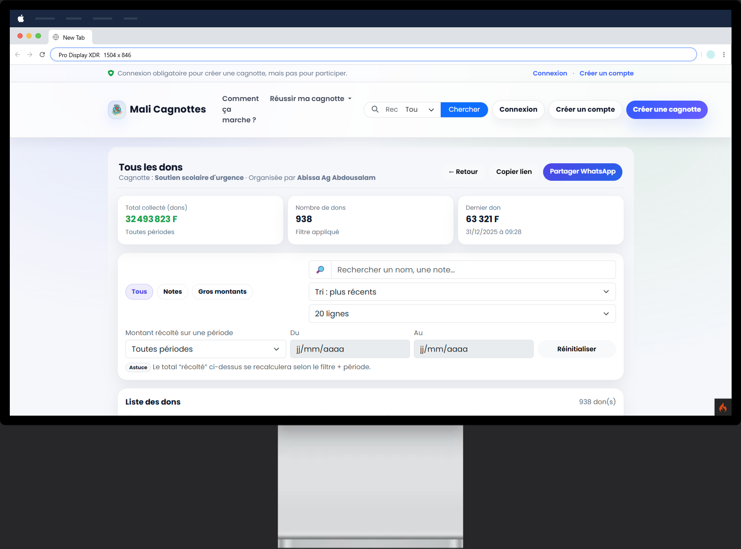This screenshot has height=549, width=741.
Task: Open the Tri : plus récents dropdown
Action: coord(462,292)
